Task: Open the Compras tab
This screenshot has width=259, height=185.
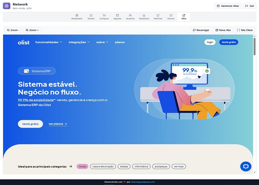Action: (x=104, y=17)
